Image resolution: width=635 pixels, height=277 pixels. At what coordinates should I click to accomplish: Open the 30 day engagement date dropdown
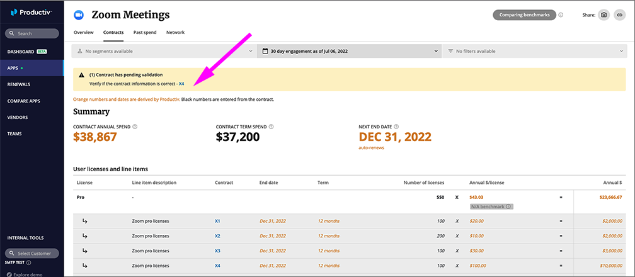tap(349, 52)
